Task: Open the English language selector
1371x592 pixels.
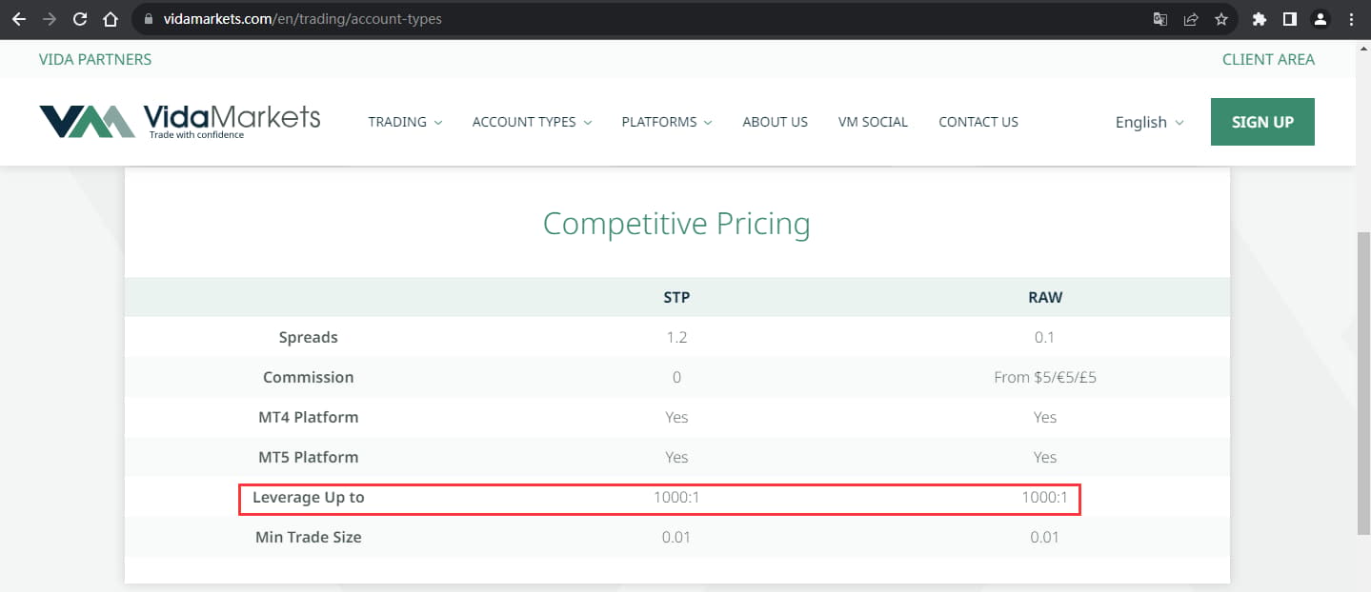Action: [x=1150, y=122]
